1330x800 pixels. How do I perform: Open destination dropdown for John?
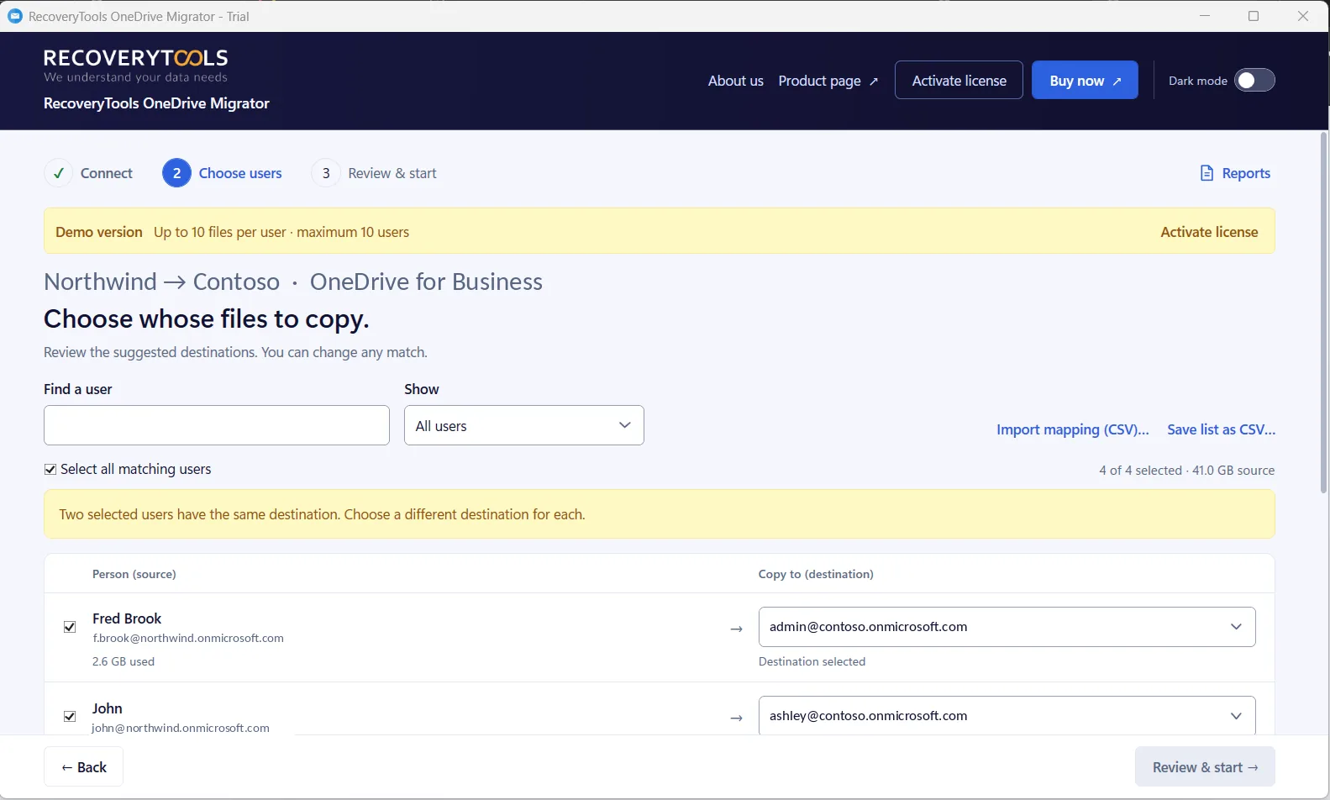[x=1007, y=715]
